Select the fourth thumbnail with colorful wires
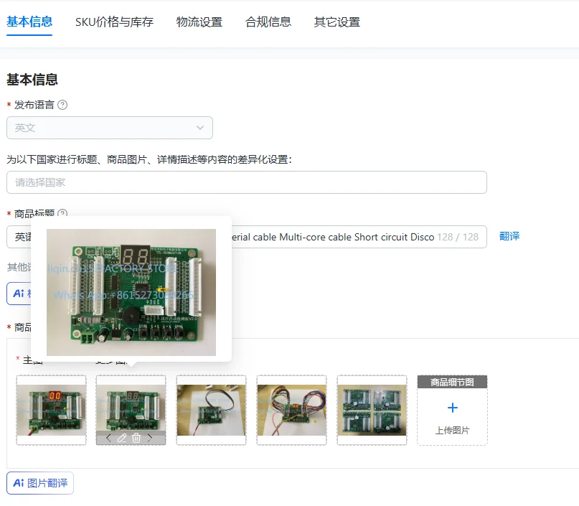Image resolution: width=579 pixels, height=506 pixels. [292, 410]
